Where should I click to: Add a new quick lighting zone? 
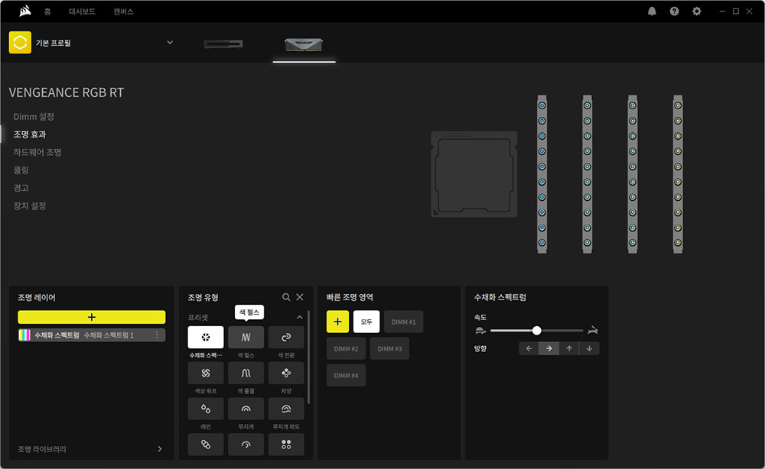tap(337, 322)
